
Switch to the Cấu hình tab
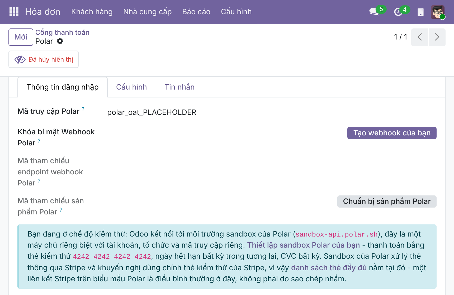click(x=131, y=87)
